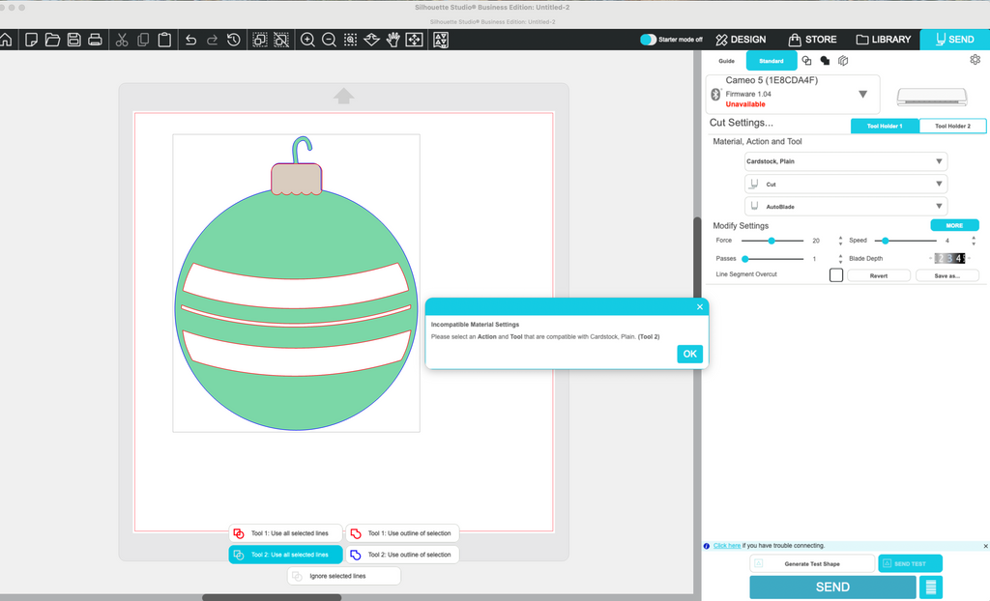Open the Cardstock, Plain material dropdown
The image size is (990, 601).
(845, 161)
